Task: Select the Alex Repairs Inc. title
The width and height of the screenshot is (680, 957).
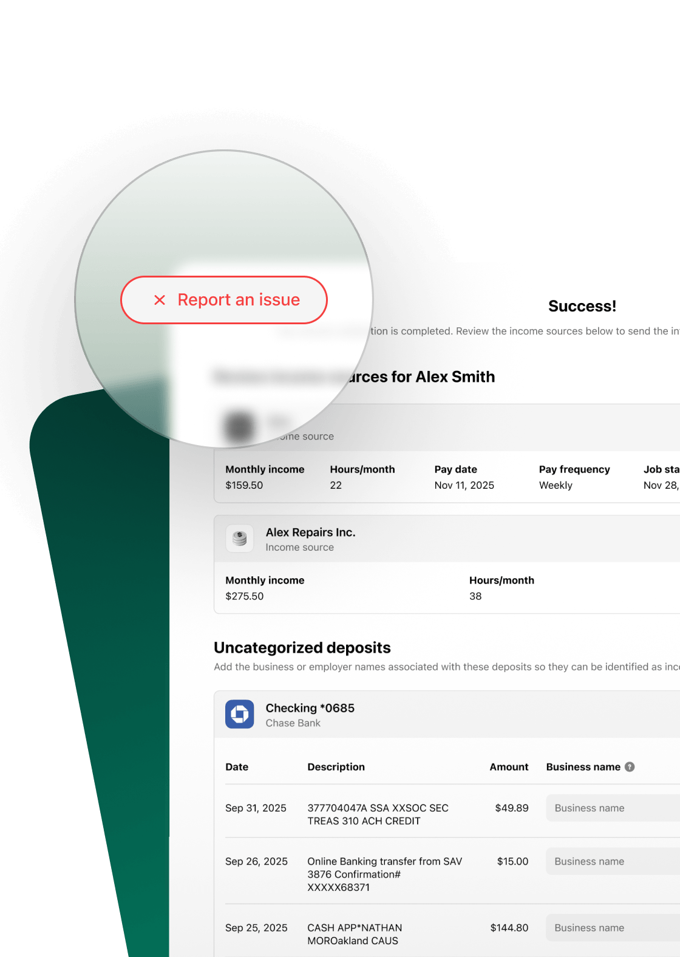Action: (311, 533)
